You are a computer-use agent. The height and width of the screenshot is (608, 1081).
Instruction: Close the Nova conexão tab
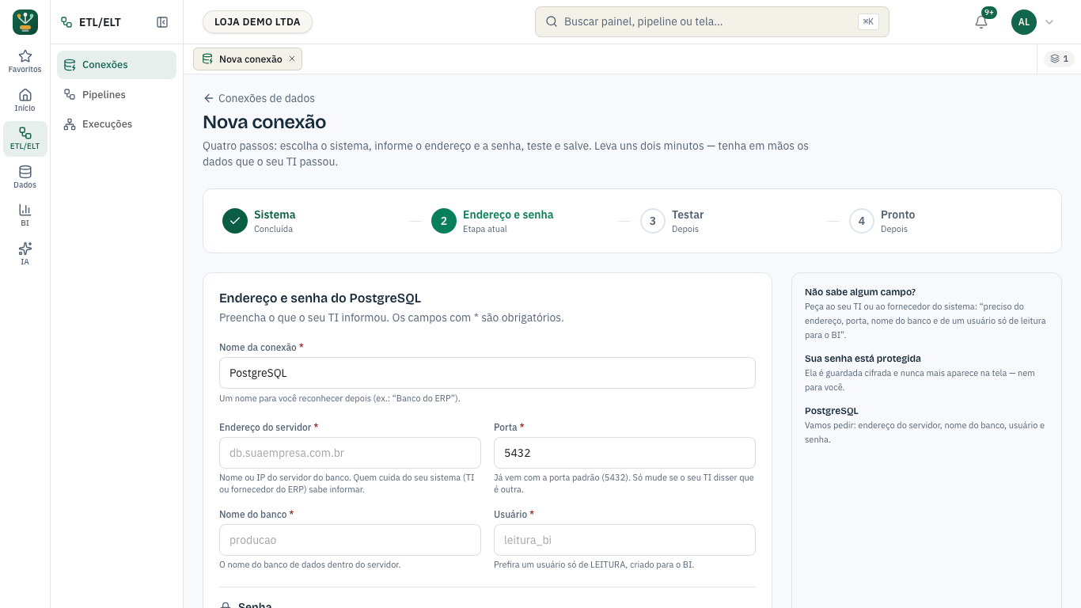(x=292, y=59)
